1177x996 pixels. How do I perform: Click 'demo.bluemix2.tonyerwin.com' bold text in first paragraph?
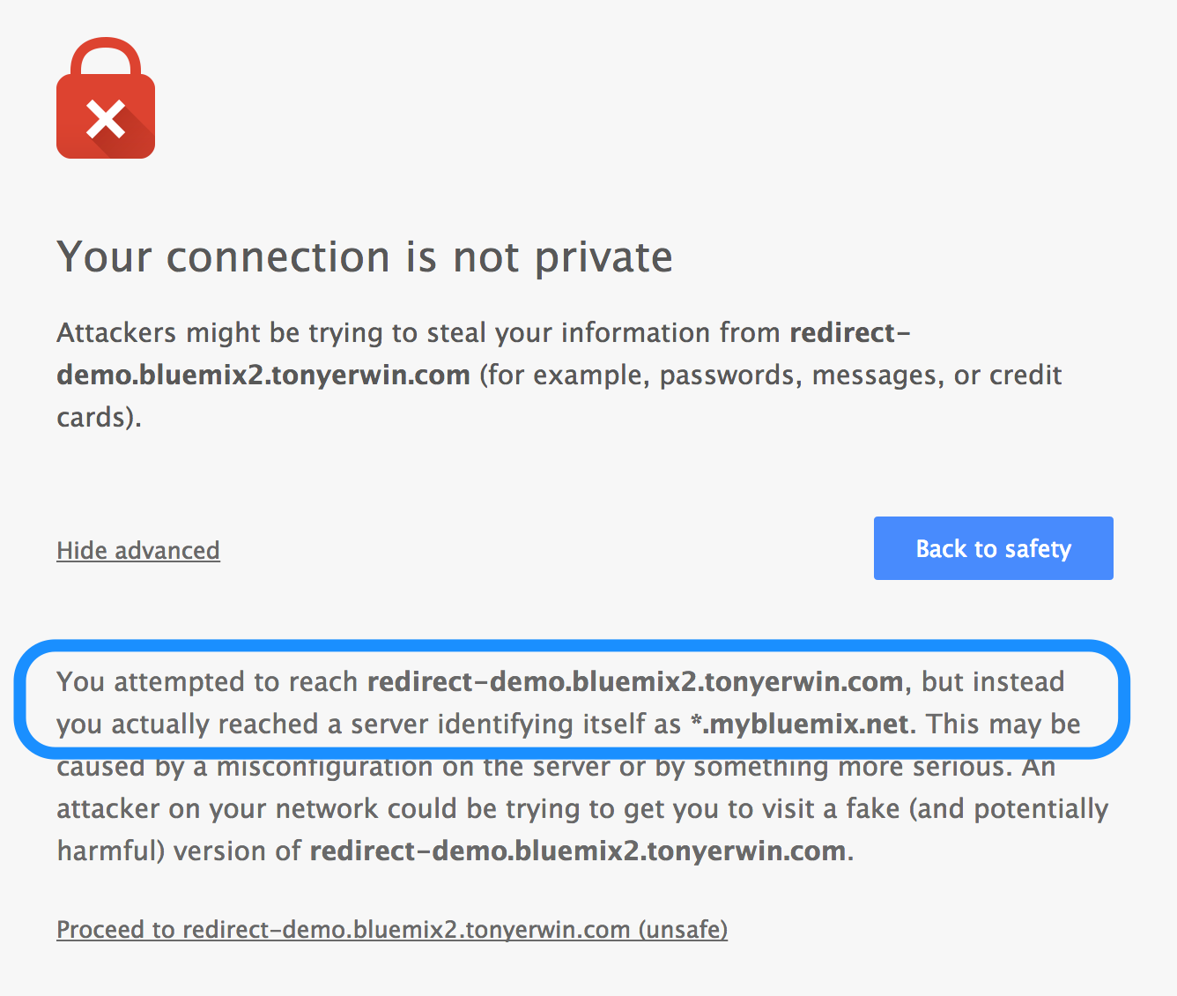tap(263, 375)
